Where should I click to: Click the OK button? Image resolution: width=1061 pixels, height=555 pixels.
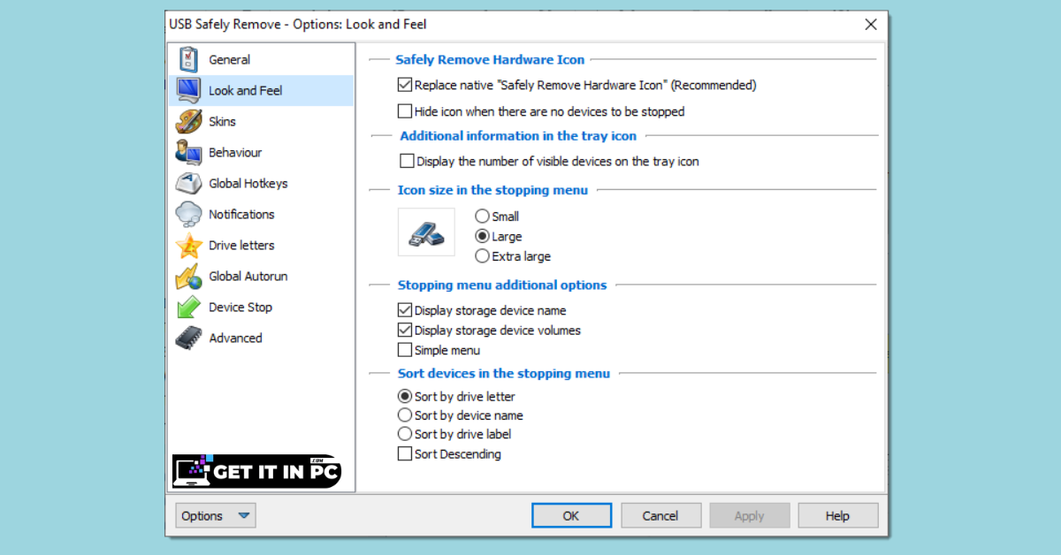571,516
